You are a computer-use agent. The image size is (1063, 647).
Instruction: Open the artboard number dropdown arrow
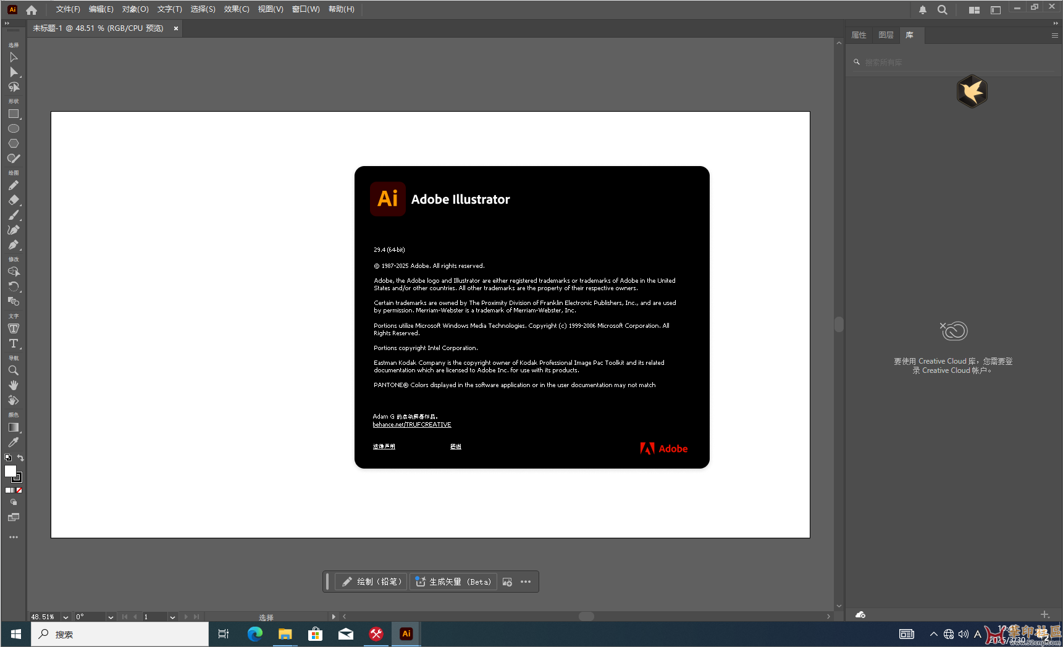(172, 617)
